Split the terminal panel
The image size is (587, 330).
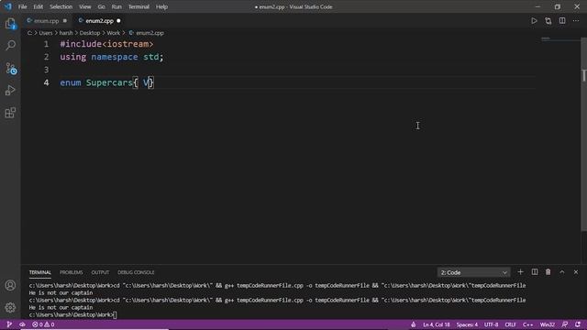coord(535,272)
